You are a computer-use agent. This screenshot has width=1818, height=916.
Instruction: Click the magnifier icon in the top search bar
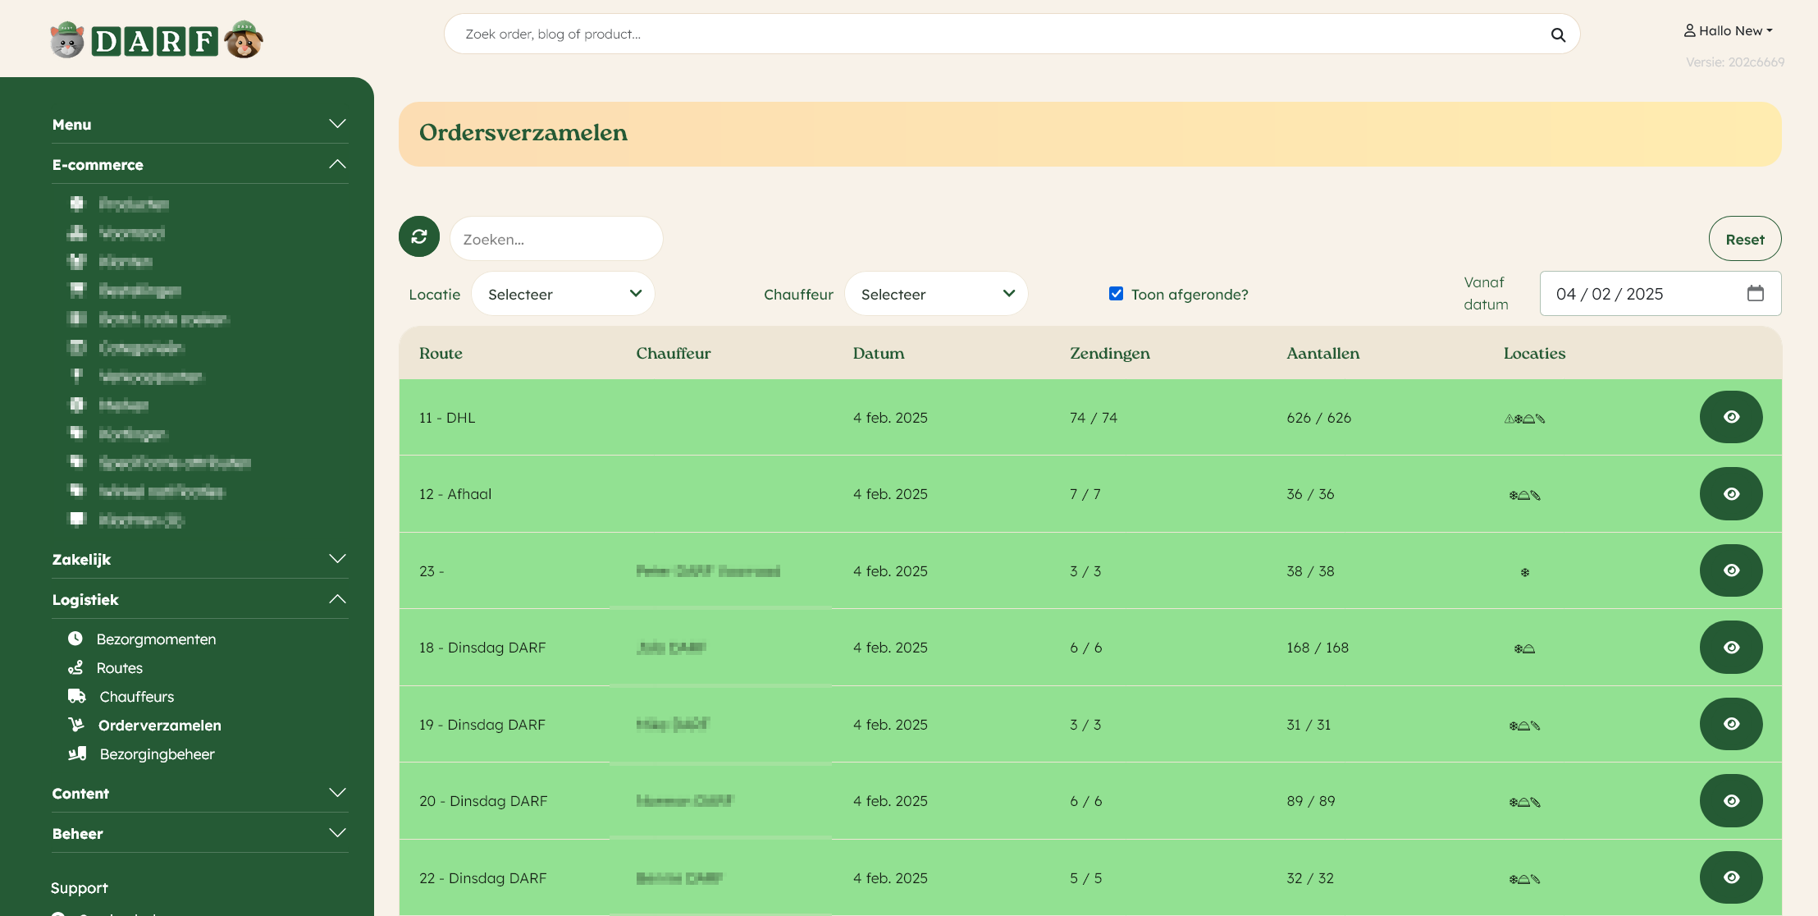point(1558,34)
